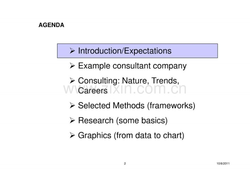Select the Example consultant company text

coord(132,66)
